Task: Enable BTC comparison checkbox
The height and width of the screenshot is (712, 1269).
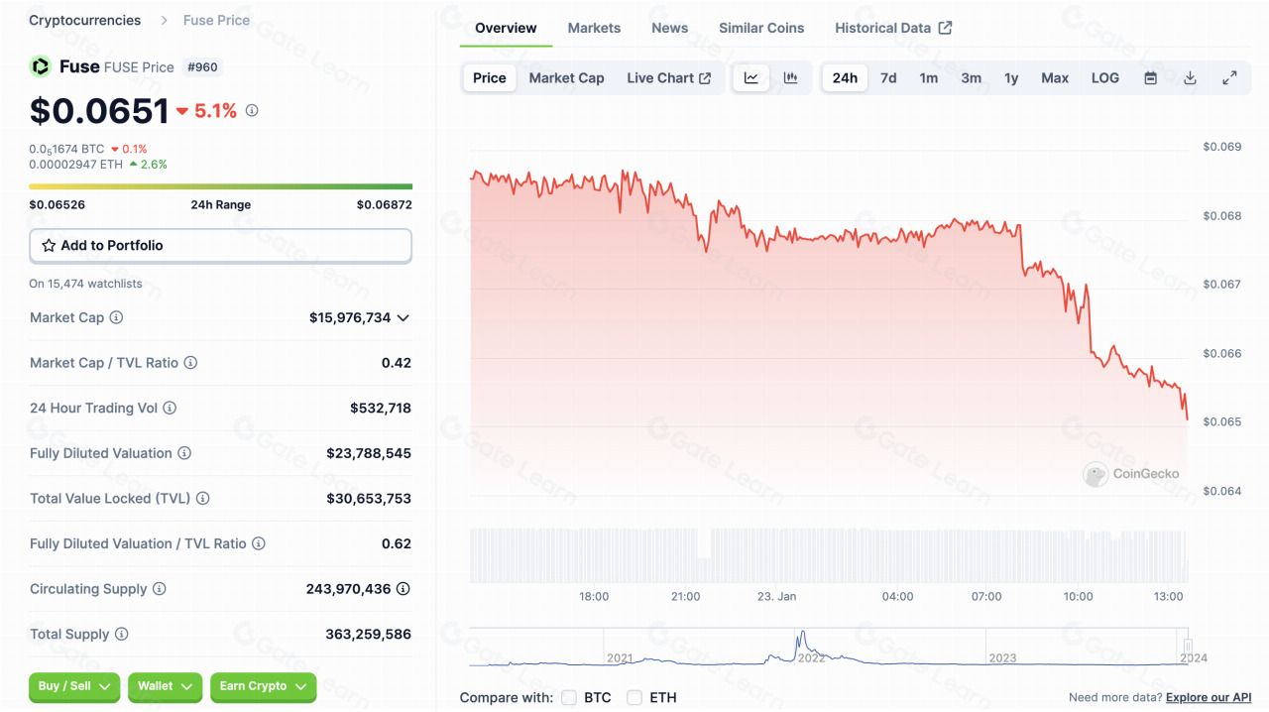Action: point(569,697)
